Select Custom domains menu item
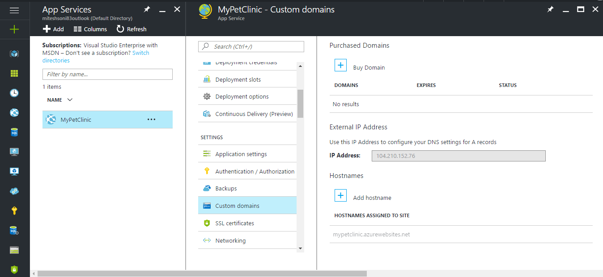 click(x=247, y=206)
